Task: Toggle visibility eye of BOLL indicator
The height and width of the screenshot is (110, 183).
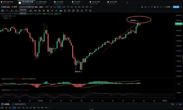Action: [x=15, y=16]
